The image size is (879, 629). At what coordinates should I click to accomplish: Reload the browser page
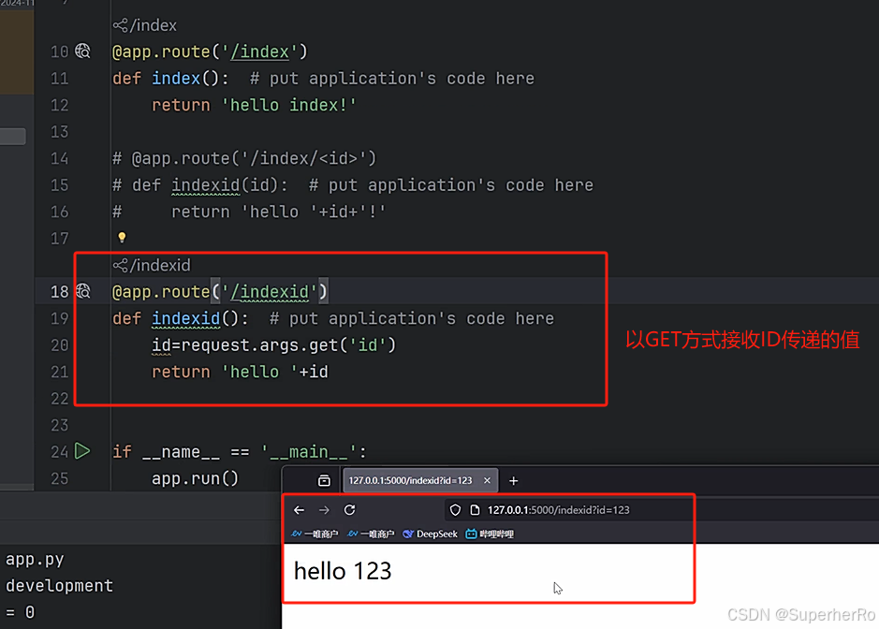pos(350,510)
